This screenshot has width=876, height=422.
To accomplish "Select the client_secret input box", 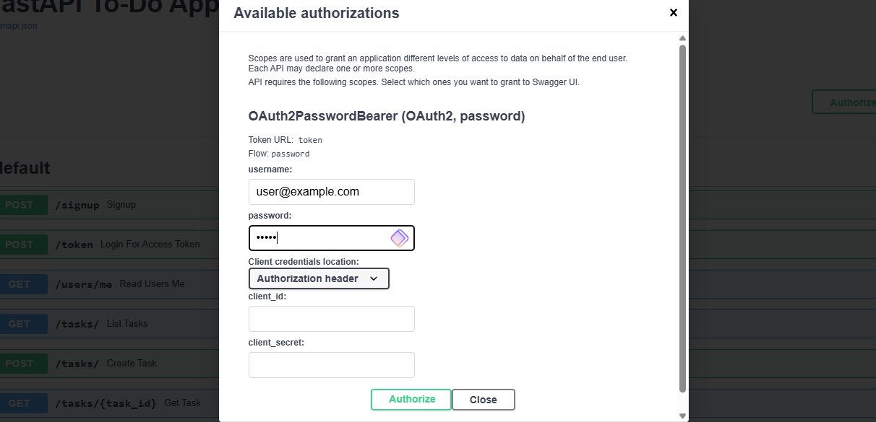I will [x=331, y=365].
